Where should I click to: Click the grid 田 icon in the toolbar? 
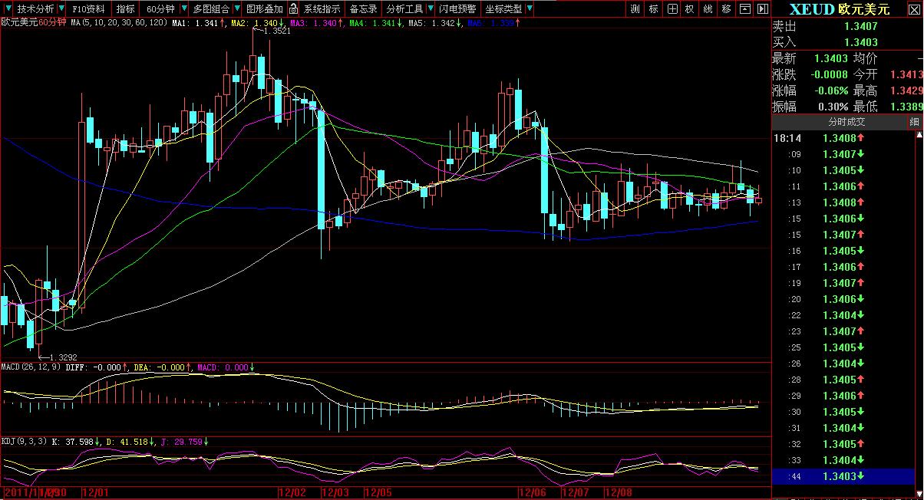pos(672,9)
